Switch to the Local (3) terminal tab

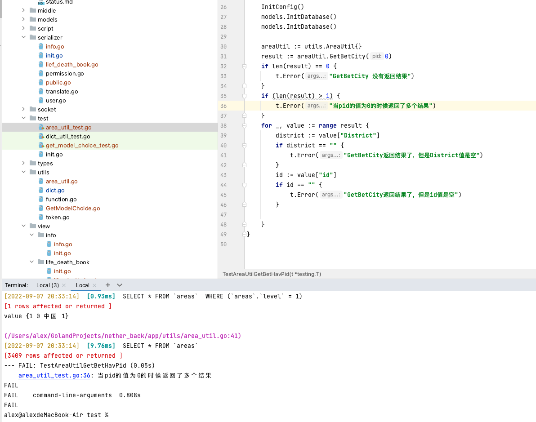(47, 285)
